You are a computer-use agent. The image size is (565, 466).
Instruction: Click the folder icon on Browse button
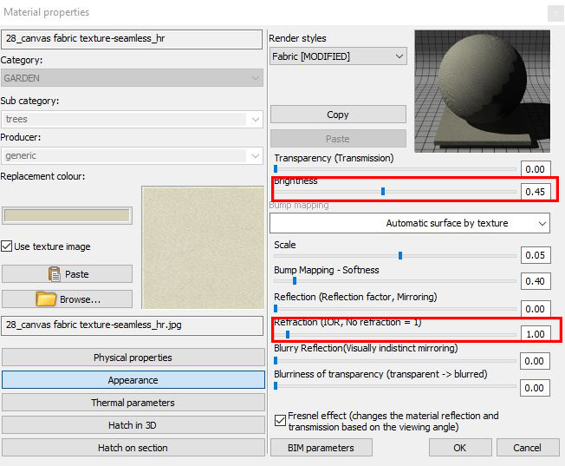(x=46, y=299)
